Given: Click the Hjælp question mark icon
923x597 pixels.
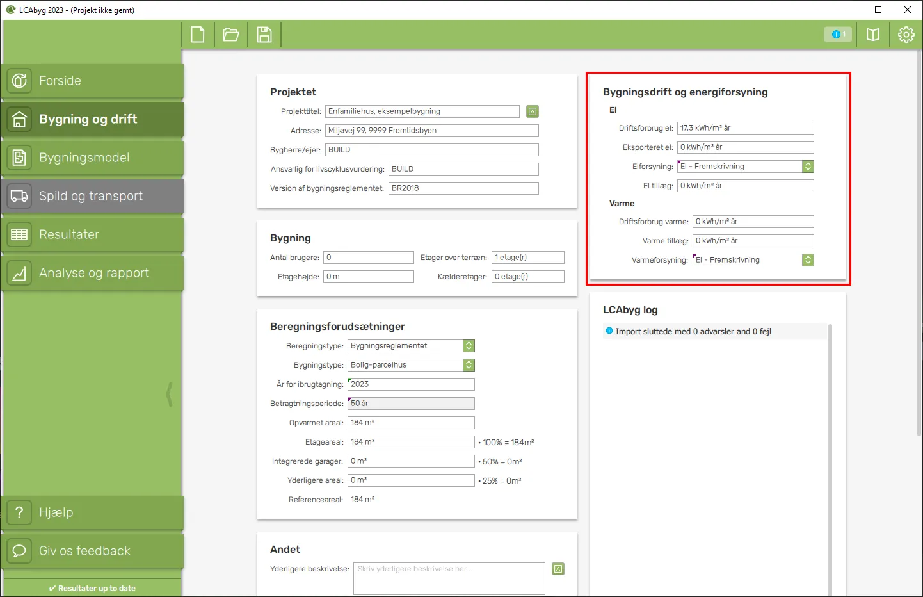Looking at the screenshot, I should click(x=19, y=512).
